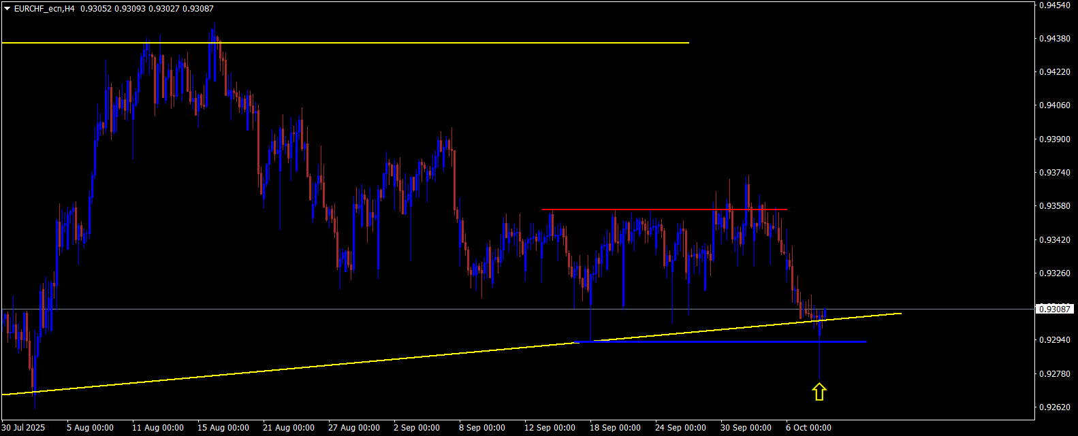
Task: Select the red horizontal resistance line
Action: [x=665, y=209]
